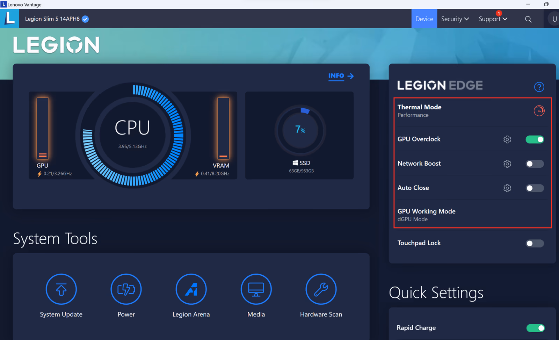
Task: Open the Media tool icon
Action: [256, 289]
